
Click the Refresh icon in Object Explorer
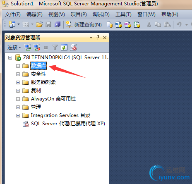(64, 48)
